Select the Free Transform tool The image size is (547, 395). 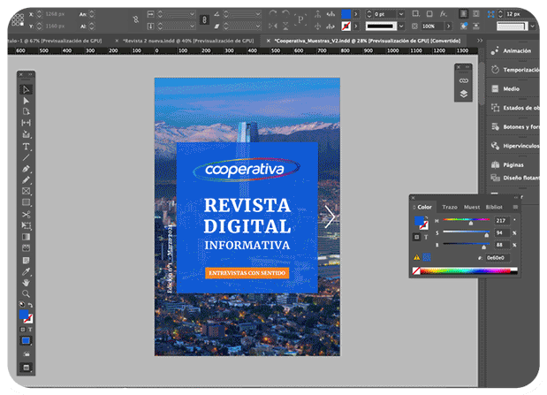click(x=26, y=225)
